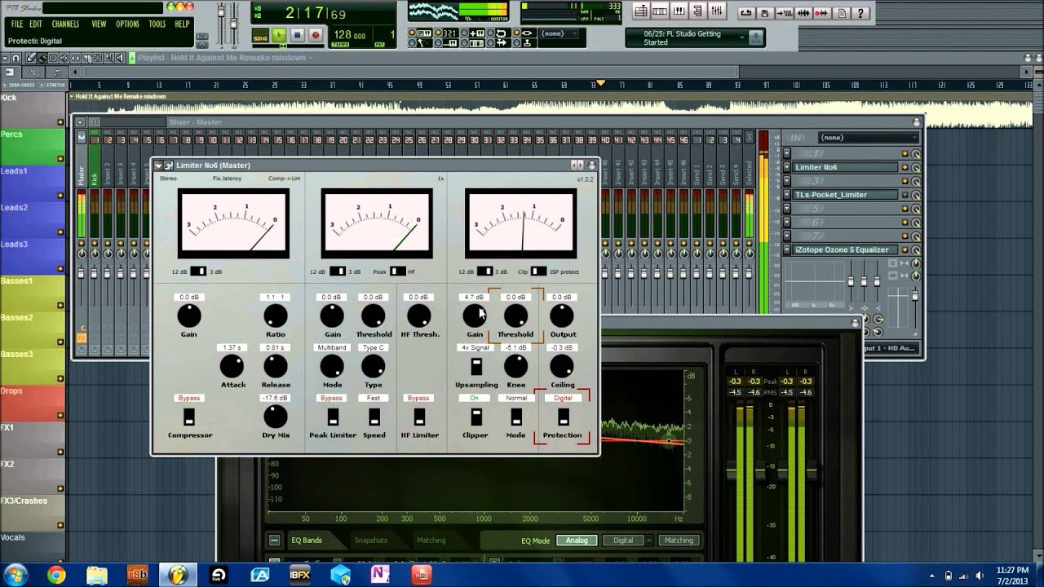Toggle the Upsampling 4x Signal switch

click(476, 366)
